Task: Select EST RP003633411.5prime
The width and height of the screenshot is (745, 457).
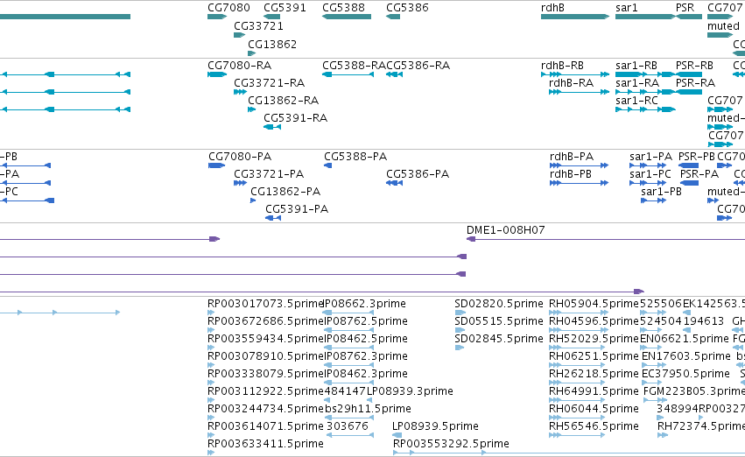Action: click(265, 444)
